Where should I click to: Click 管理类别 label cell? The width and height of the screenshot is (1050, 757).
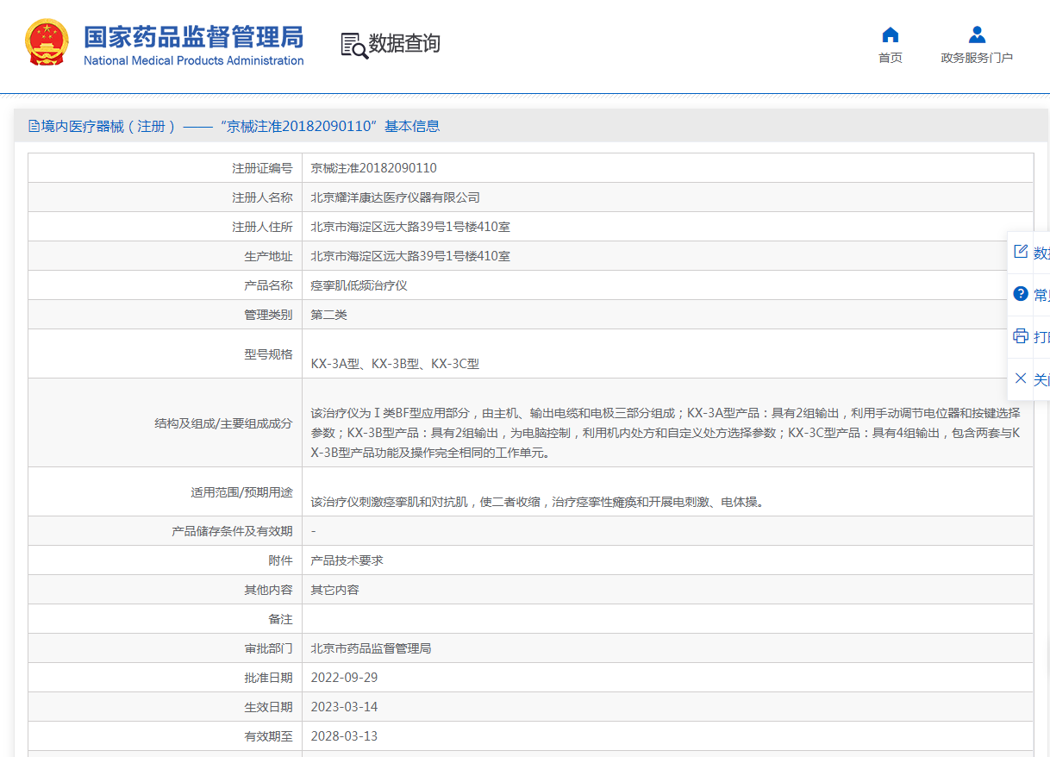point(166,315)
